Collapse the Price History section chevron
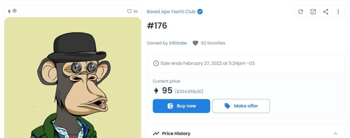 click(335, 134)
